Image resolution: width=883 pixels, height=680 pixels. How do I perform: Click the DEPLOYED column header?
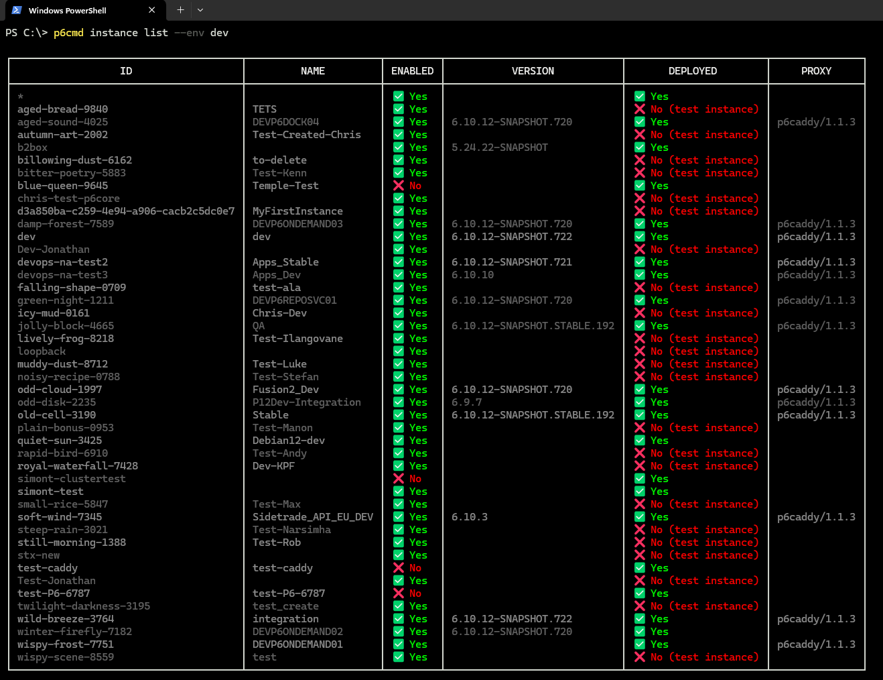693,71
